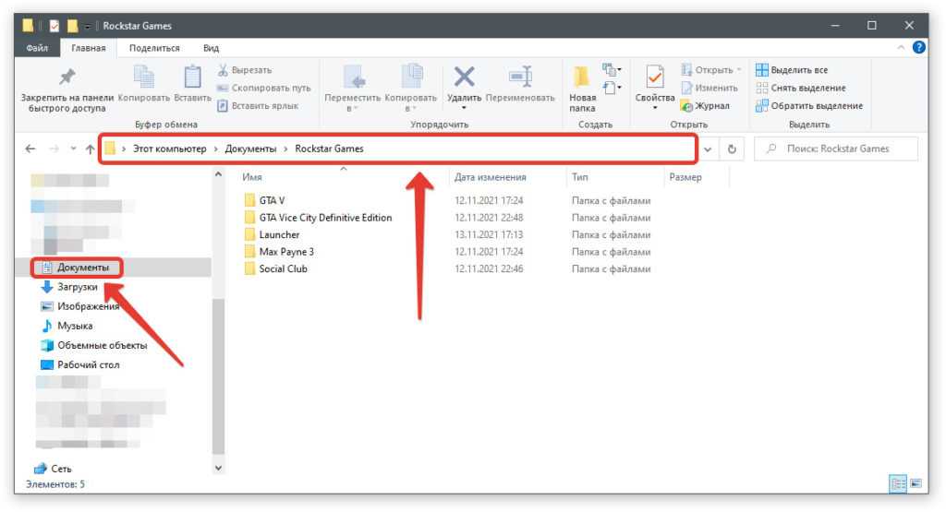
Task: Open the GTA V folder
Action: 272,200
